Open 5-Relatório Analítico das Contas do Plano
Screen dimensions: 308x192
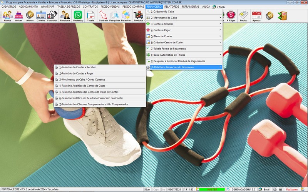coord(100,92)
